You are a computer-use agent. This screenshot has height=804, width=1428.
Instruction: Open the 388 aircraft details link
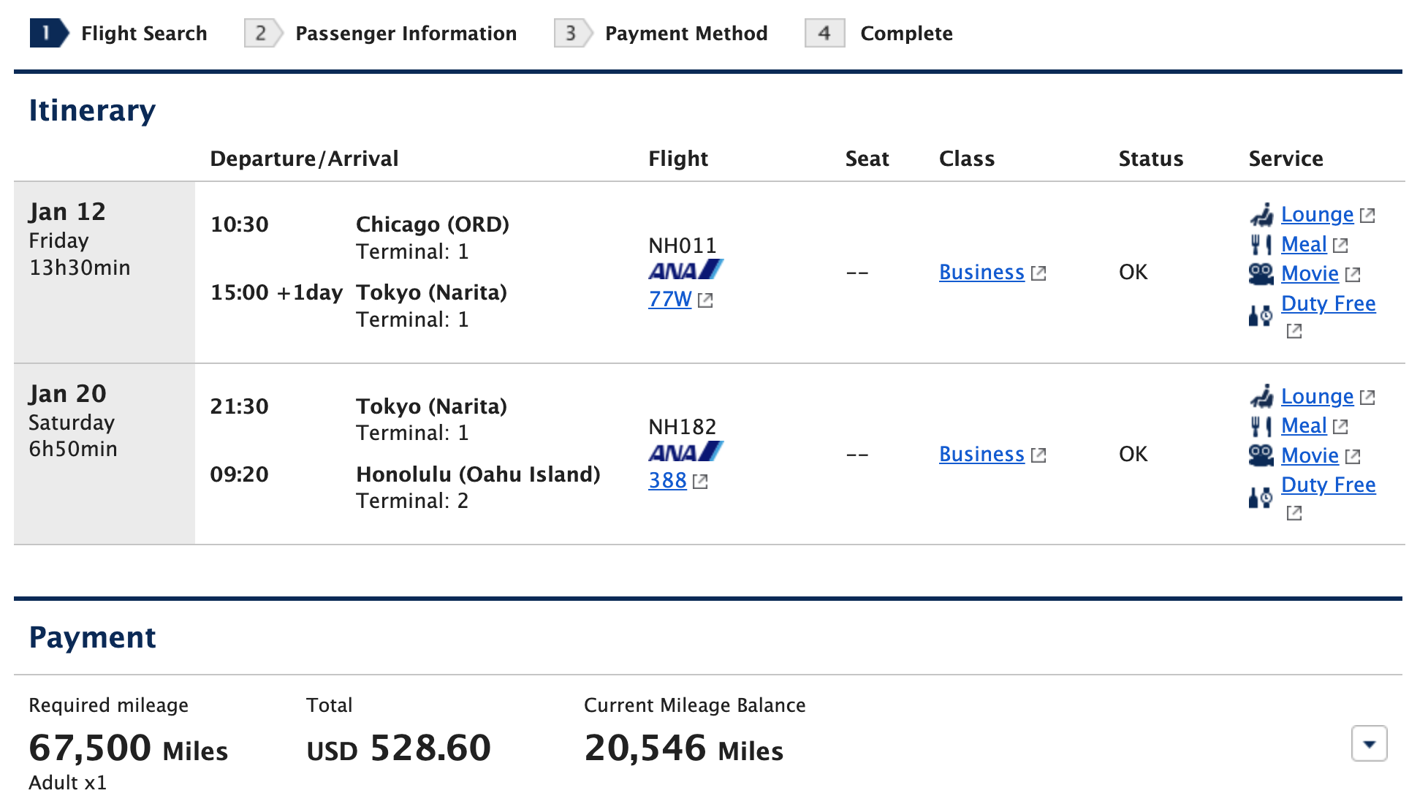click(x=667, y=480)
